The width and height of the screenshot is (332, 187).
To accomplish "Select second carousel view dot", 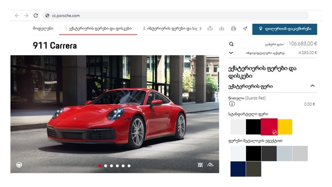I will coord(106,166).
